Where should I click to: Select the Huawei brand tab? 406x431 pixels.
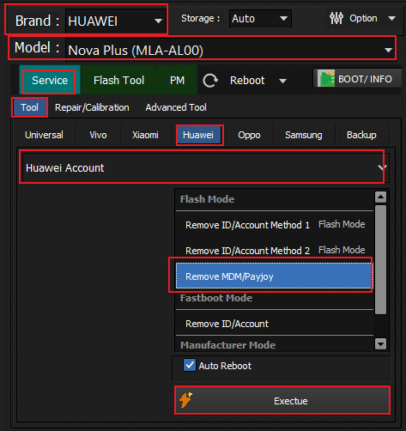pos(198,135)
